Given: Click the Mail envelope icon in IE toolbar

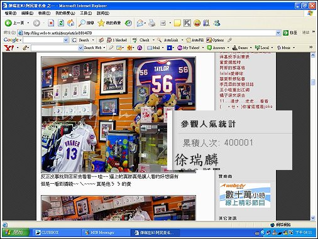Looking at the screenshot, I should click(x=140, y=23).
